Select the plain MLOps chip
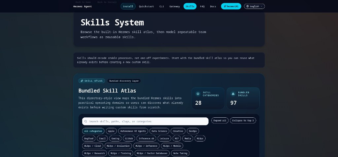Image resolution: width=338 pixels, height=157 pixels. (200, 138)
